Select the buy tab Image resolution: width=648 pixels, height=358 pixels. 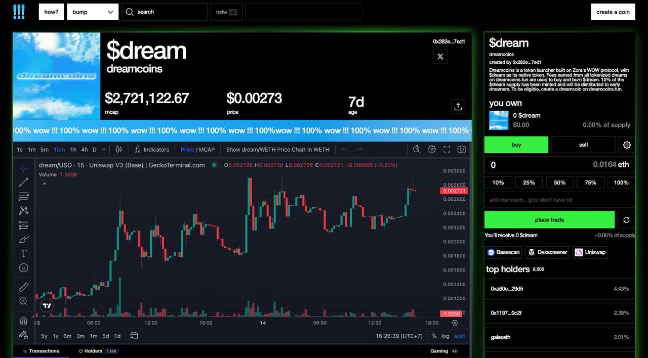click(x=516, y=145)
